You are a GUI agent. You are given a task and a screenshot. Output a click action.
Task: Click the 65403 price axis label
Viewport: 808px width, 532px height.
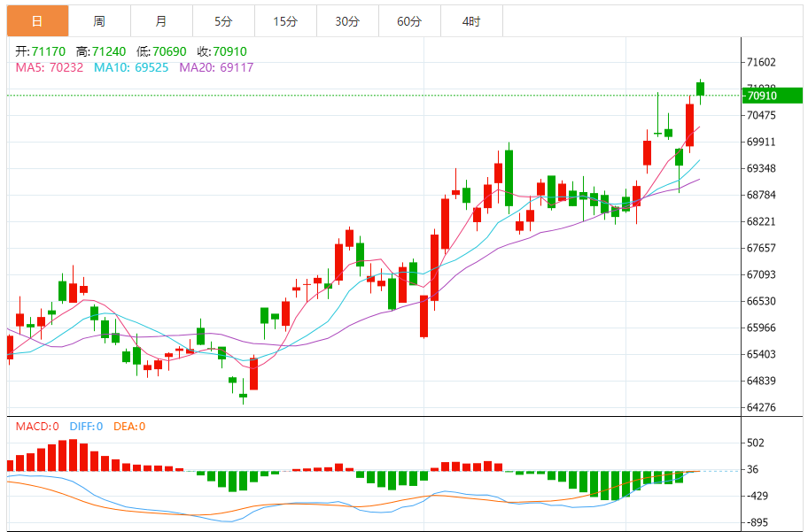[x=761, y=354]
